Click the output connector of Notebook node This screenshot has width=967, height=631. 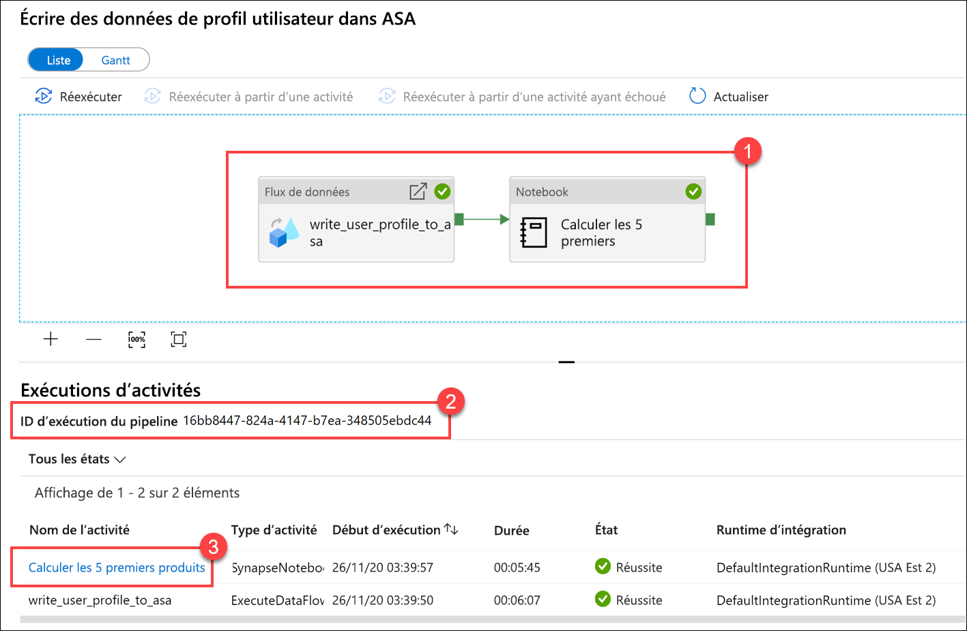(x=710, y=219)
